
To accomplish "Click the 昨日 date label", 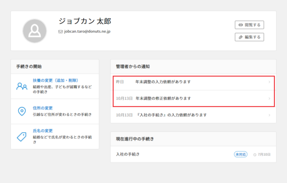I will point(120,82).
